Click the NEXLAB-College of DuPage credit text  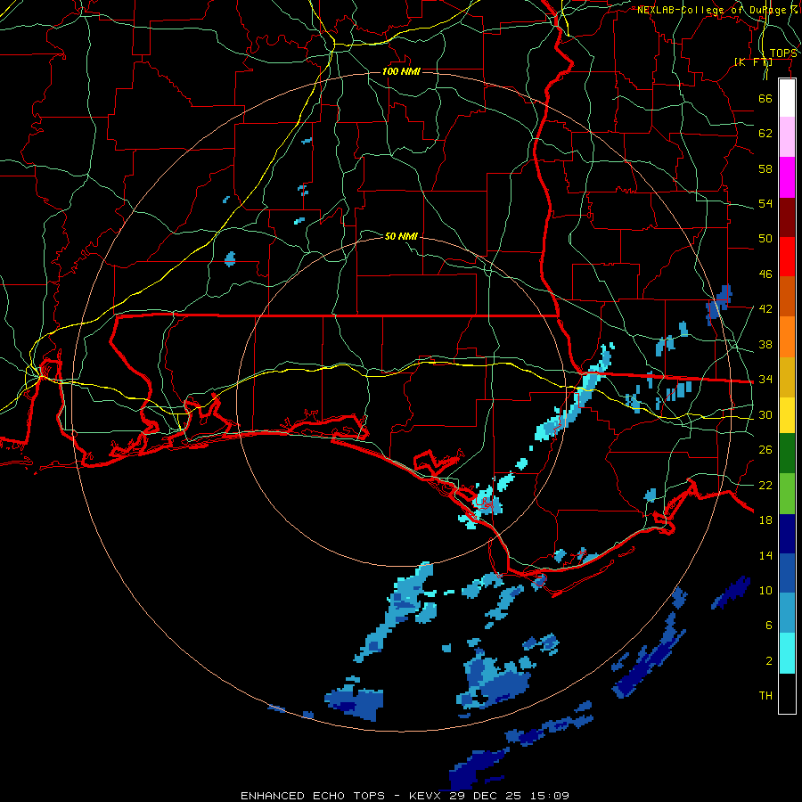click(x=717, y=10)
